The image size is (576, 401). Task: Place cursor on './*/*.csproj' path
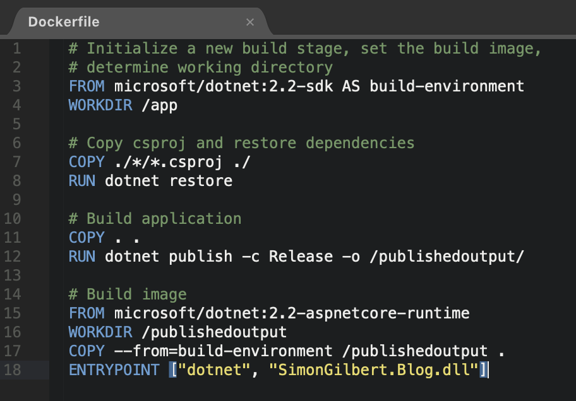click(169, 162)
